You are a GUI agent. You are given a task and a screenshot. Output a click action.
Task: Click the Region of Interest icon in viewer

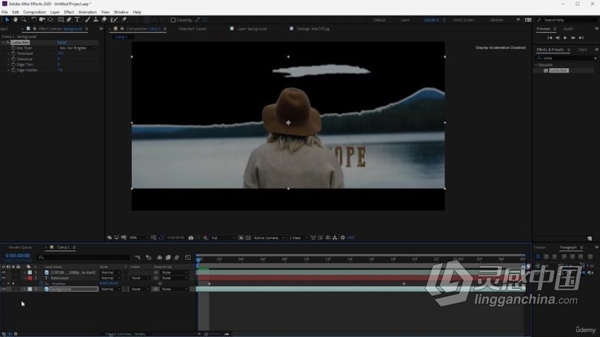tap(241, 238)
